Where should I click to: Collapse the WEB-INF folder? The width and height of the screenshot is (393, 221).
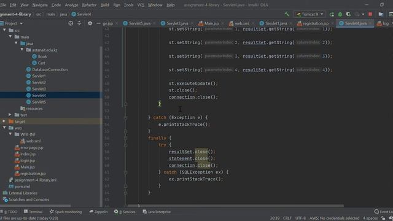pyautogui.click(x=10, y=134)
